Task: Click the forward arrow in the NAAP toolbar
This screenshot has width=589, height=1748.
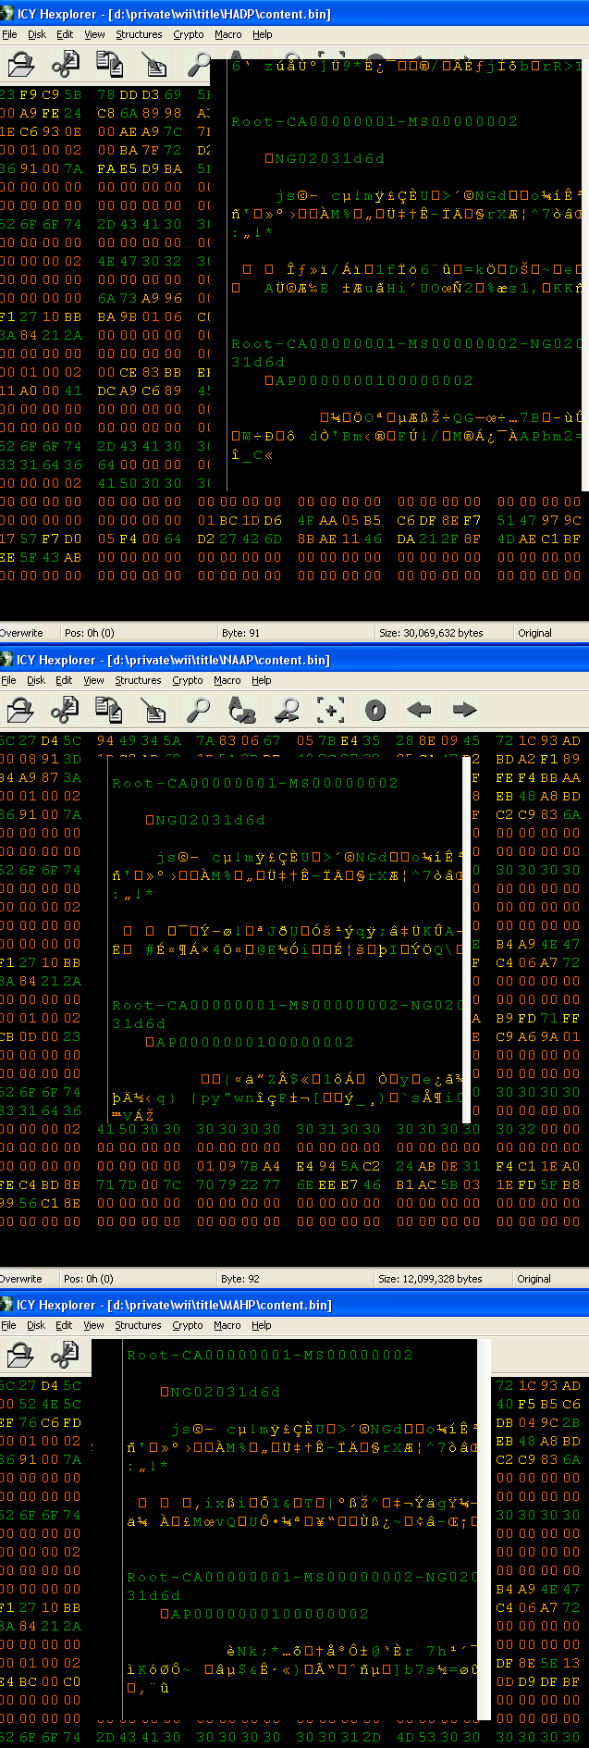Action: click(464, 710)
